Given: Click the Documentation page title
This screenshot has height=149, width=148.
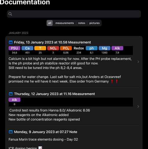Looking at the screenshot, I should (x=25, y=2).
